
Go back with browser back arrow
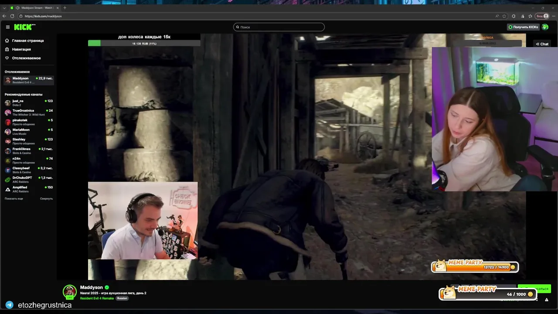4,16
